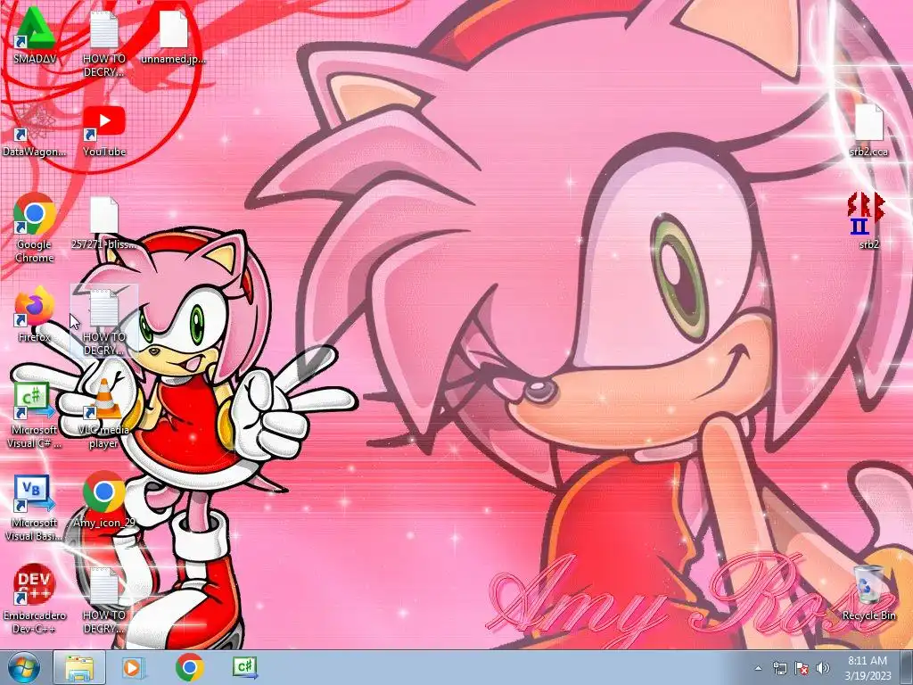Image resolution: width=913 pixels, height=685 pixels.
Task: Open the Action Center flag icon
Action: (802, 668)
